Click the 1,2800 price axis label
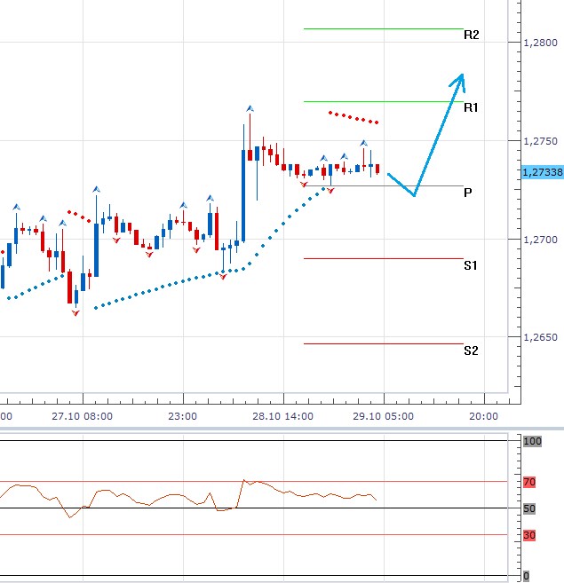This screenshot has width=564, height=583. point(540,43)
